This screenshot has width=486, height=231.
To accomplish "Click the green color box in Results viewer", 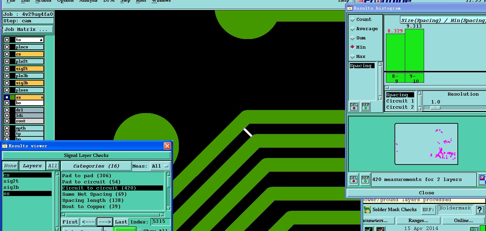I will coord(125,229).
